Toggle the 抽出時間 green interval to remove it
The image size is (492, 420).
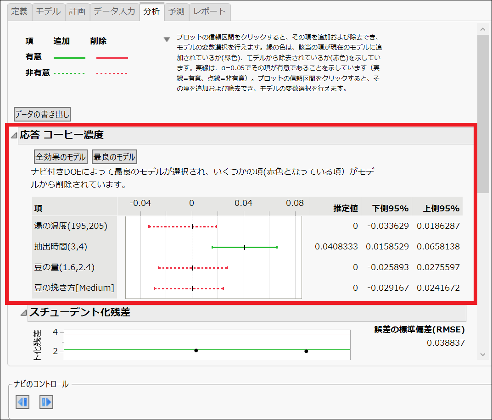[244, 247]
